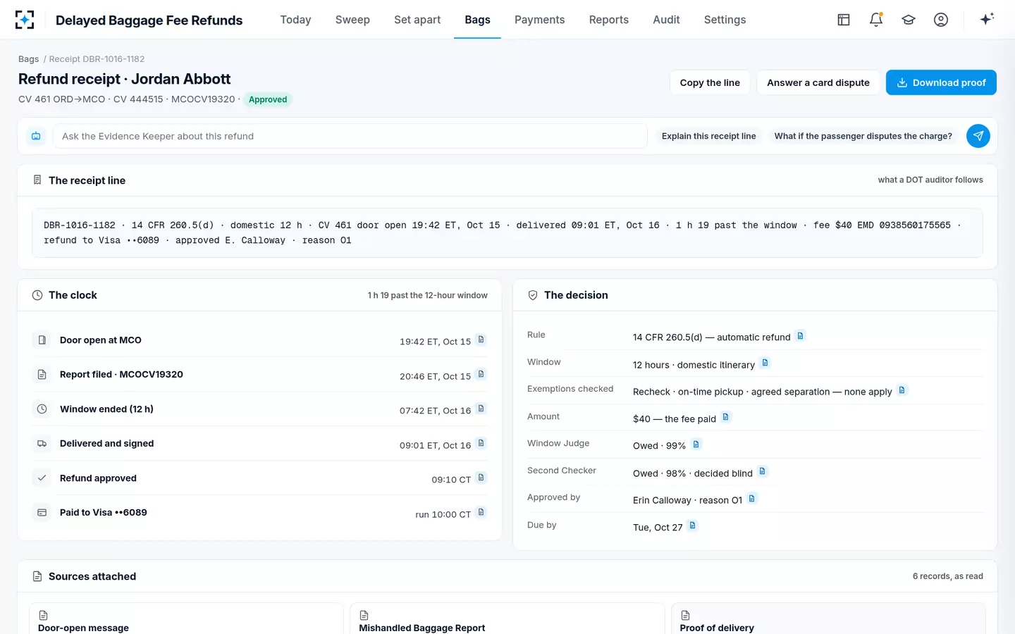Open the Mishandled Baggage Report card
This screenshot has width=1015, height=634.
pos(507,619)
